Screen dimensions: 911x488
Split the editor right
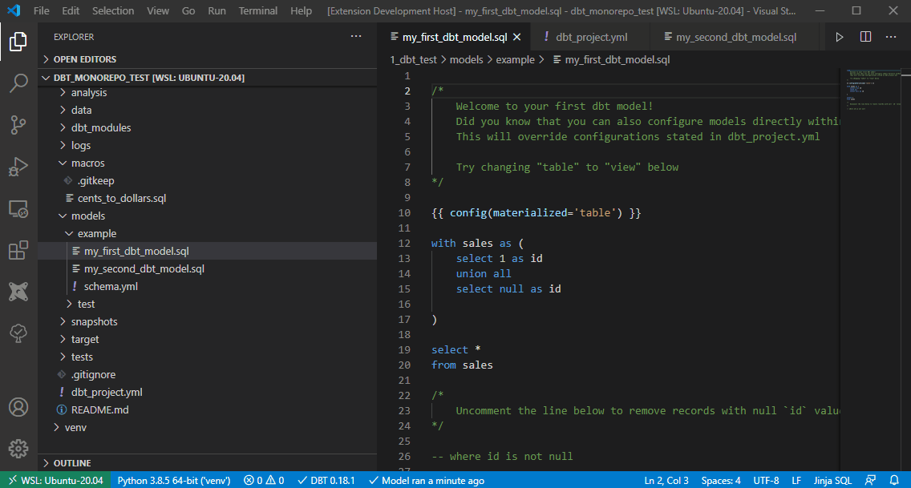click(x=865, y=37)
